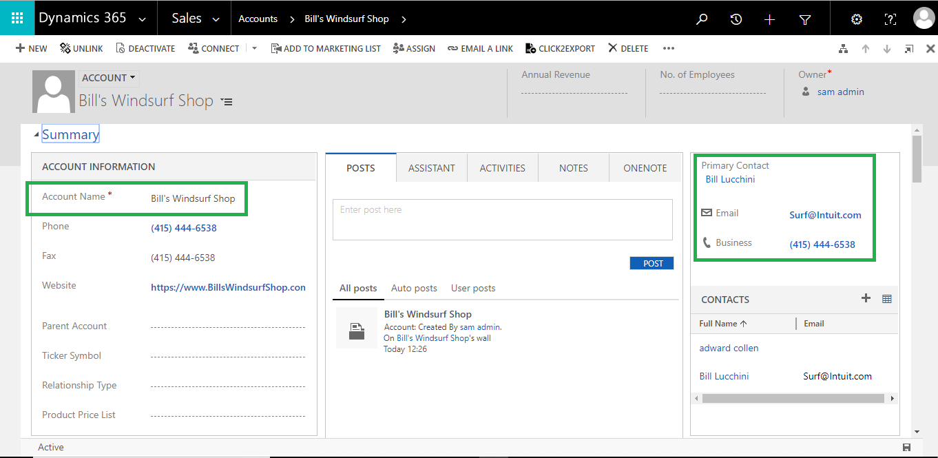938x458 pixels.
Task: Open recently viewed history icon
Action: tap(736, 19)
